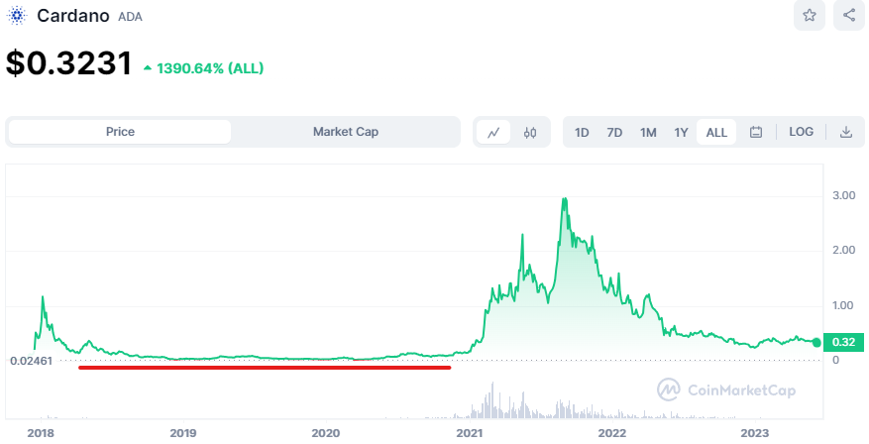
Task: Select the Price tab
Action: pyautogui.click(x=120, y=132)
